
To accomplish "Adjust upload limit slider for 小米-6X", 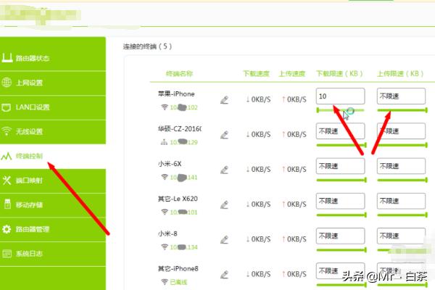I will pyautogui.click(x=402, y=180).
